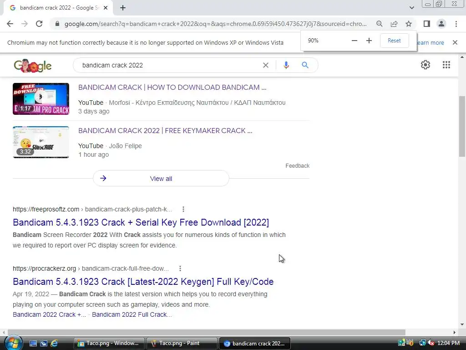Play the 1:17 Bandicam Pro Crack video thumbnail

[x=41, y=99]
